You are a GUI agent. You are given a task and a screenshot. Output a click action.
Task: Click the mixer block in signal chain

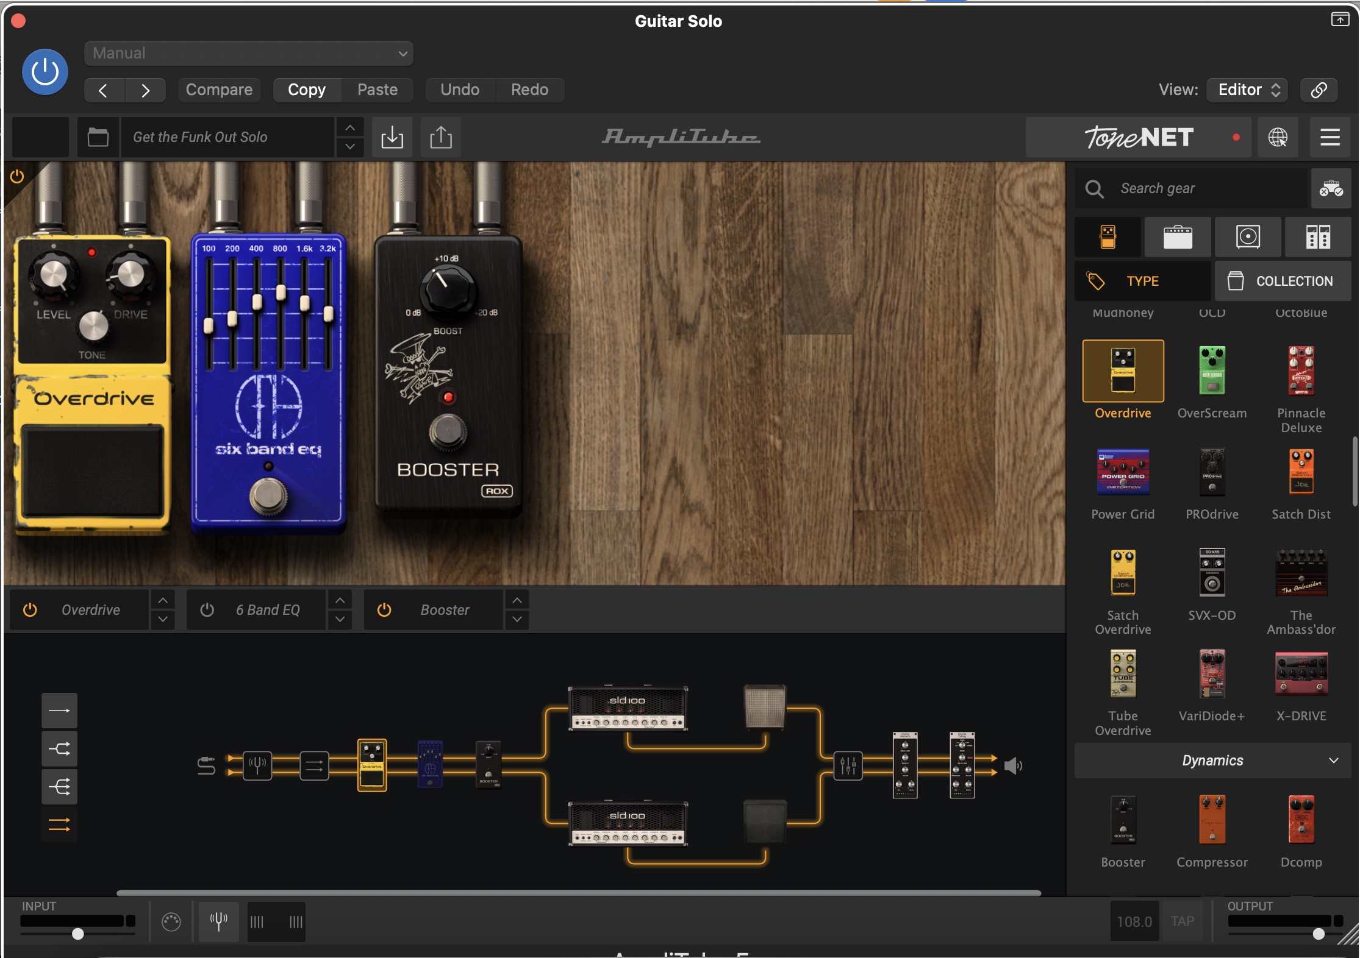848,765
